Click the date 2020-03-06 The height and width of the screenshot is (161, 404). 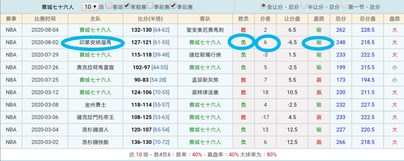(x=45, y=117)
